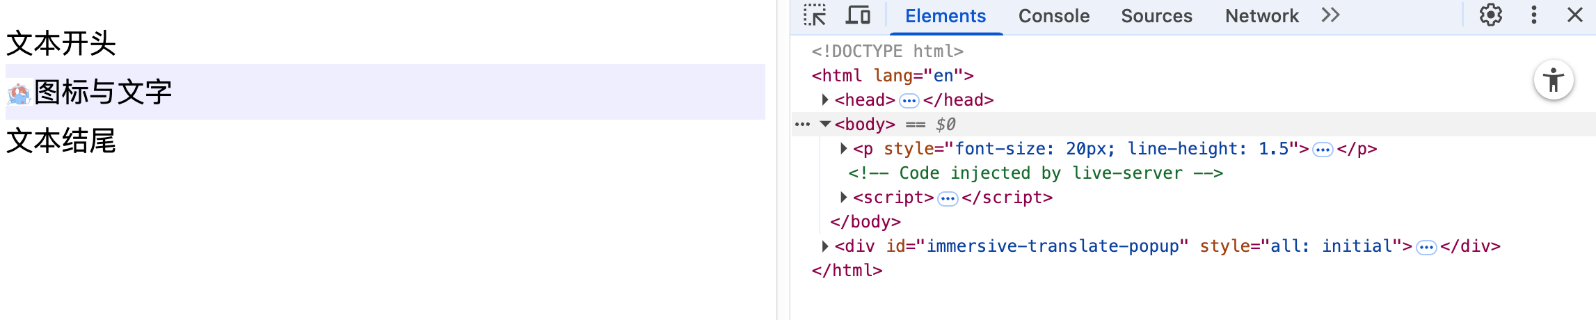Click the font-size style attribute value
Screen dimensions: 1596x320
click(1122, 148)
